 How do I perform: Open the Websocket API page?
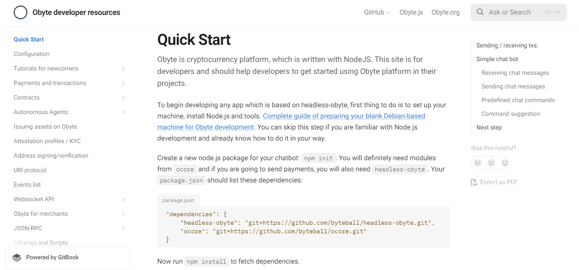(x=34, y=199)
